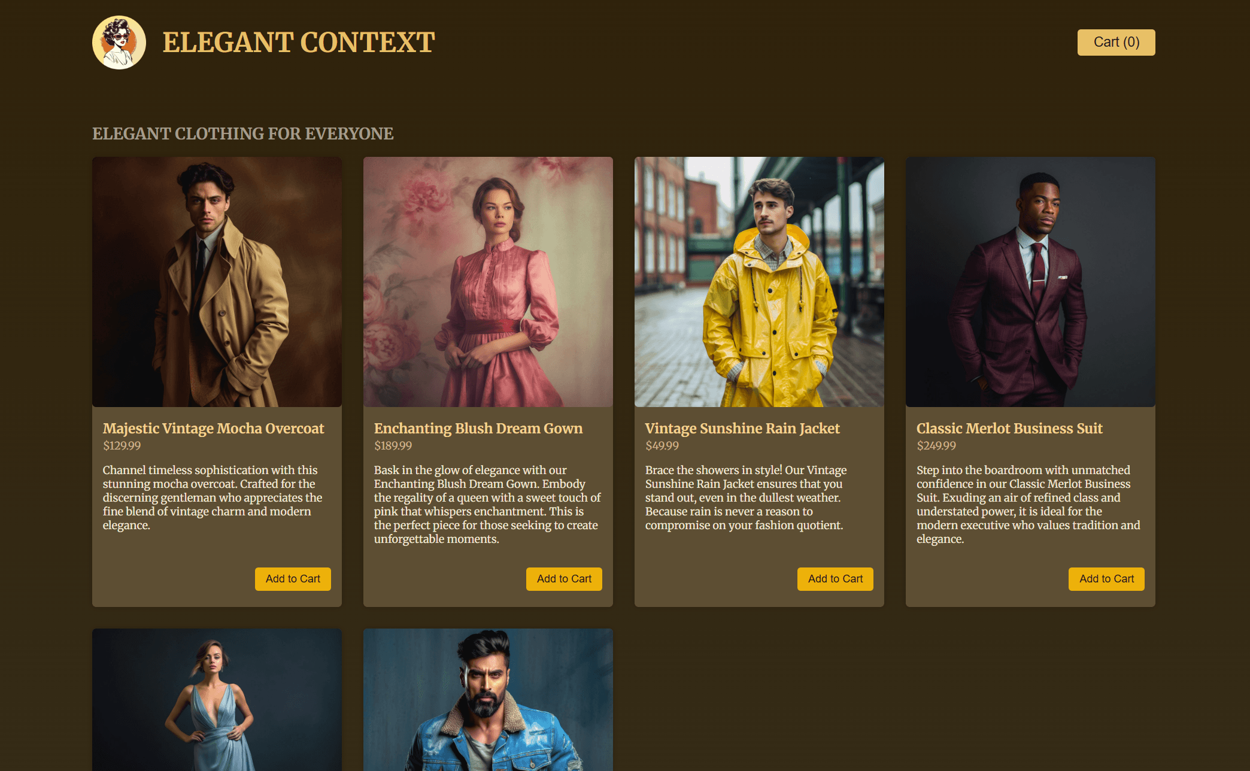Click the Elegant Context logo avatar
Viewport: 1250px width, 771px height.
[119, 43]
